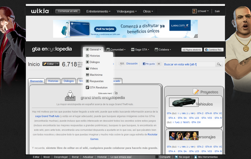Focus the Buscar en esta wiki field
251x159 pixels.
click(x=189, y=64)
